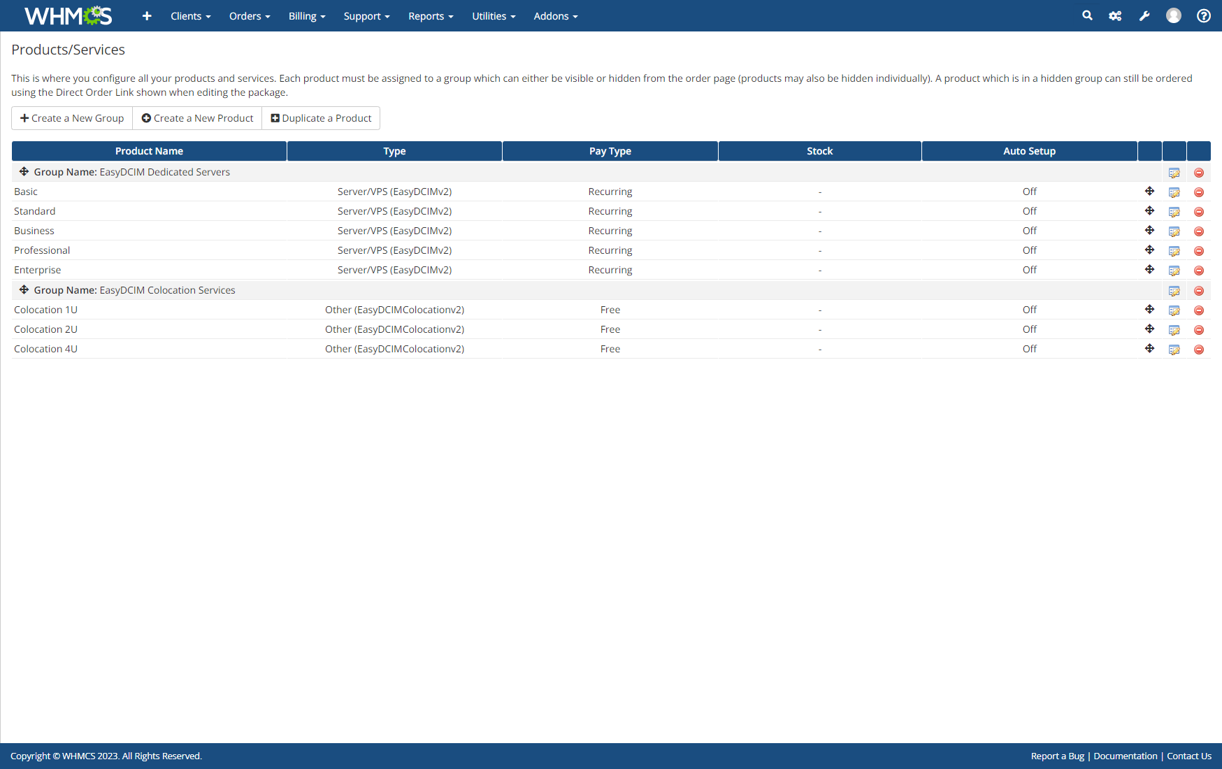
Task: Expand the Support menu
Action: pos(366,16)
